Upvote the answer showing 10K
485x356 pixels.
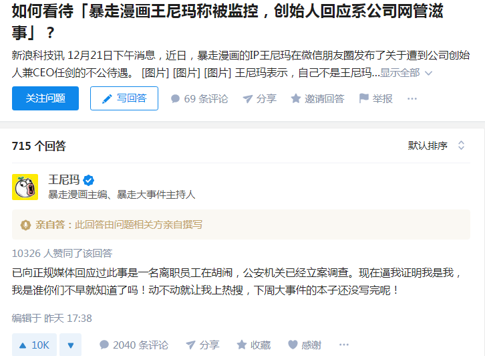point(33,345)
